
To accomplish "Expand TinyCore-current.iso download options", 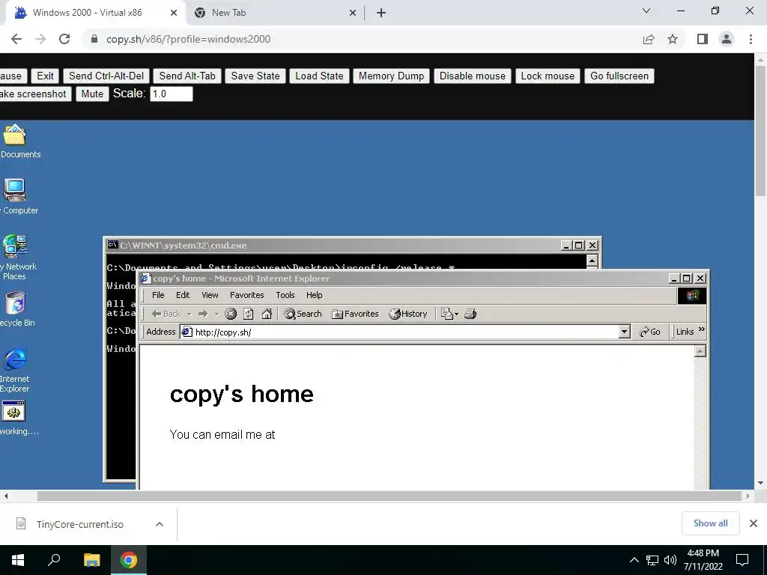I will click(160, 524).
